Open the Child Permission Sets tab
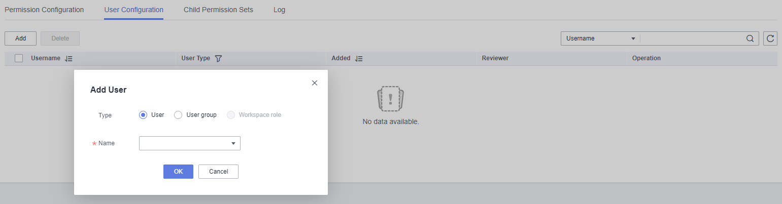782x204 pixels. tap(218, 10)
